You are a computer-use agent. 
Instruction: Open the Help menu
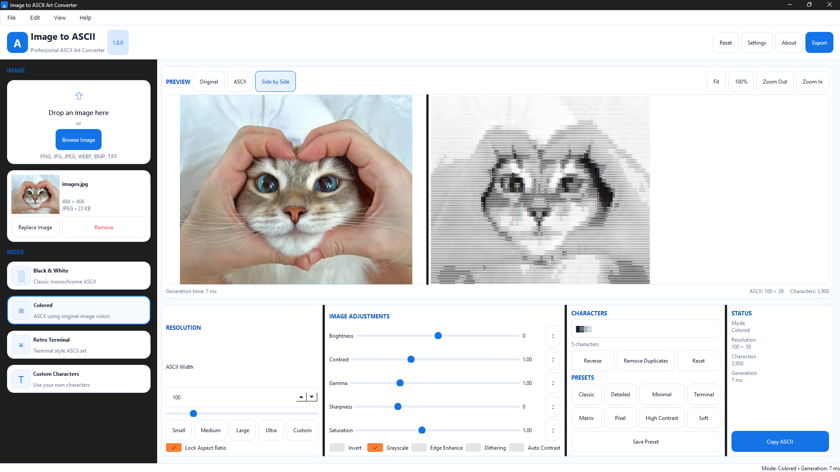coord(85,18)
